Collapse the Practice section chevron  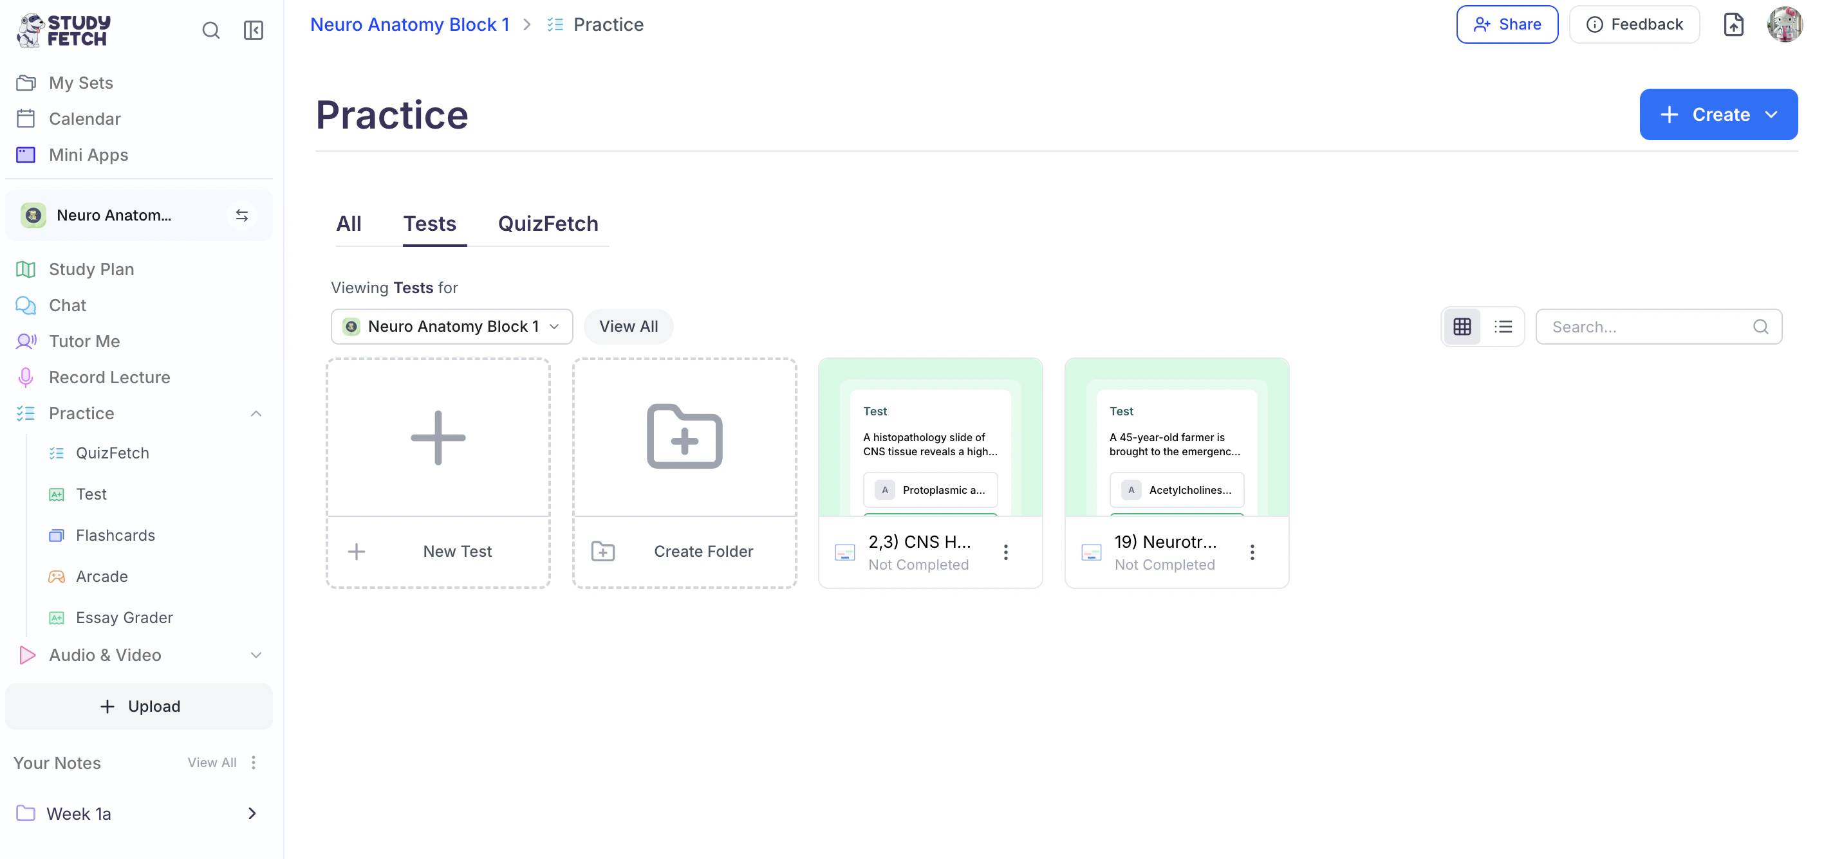click(256, 413)
